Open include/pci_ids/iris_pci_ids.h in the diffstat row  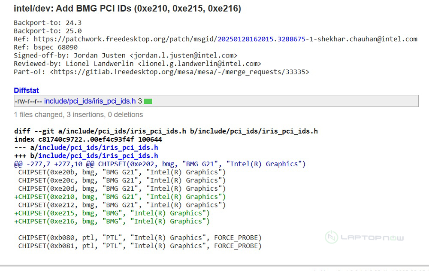[x=90, y=101]
